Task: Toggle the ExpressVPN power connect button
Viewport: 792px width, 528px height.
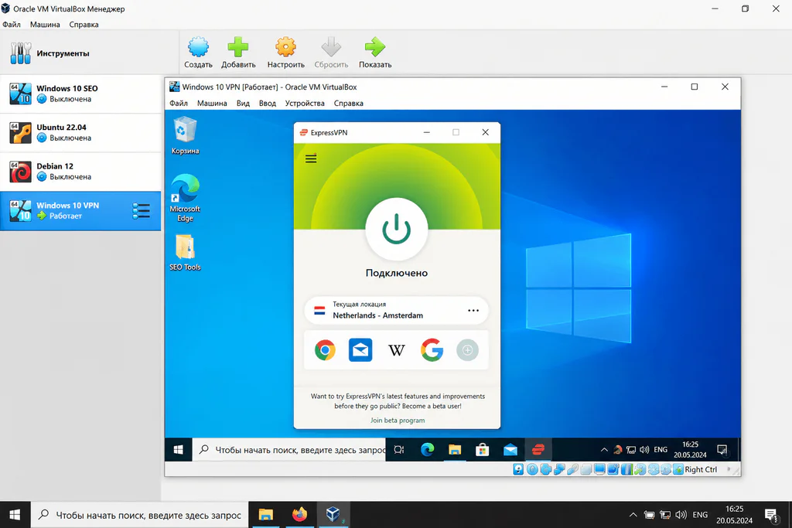Action: (x=397, y=229)
